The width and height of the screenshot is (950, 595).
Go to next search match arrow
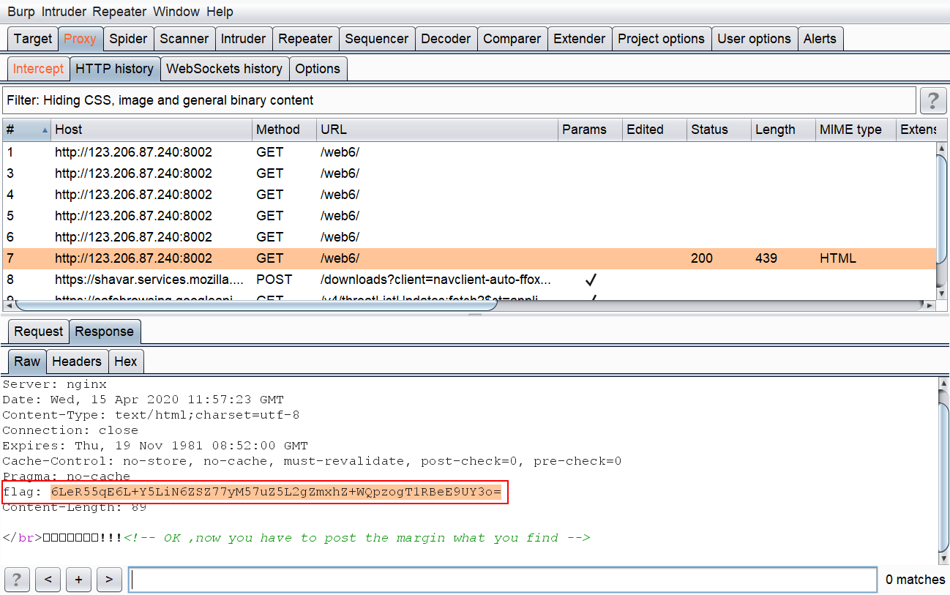109,580
